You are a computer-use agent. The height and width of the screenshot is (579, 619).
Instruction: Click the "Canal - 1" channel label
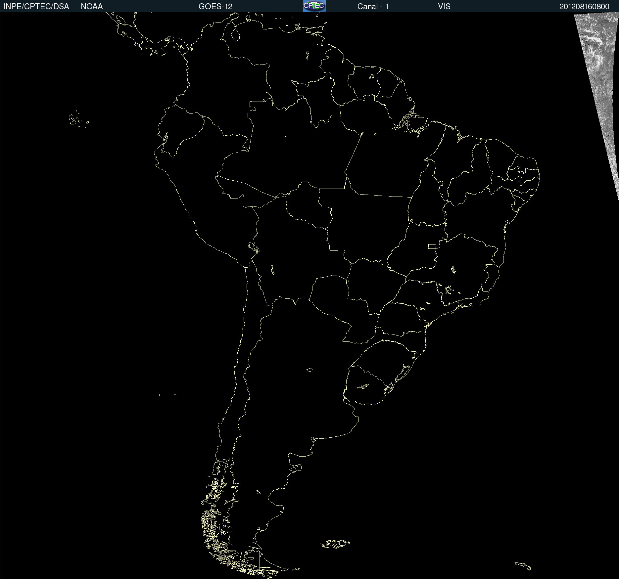point(373,7)
